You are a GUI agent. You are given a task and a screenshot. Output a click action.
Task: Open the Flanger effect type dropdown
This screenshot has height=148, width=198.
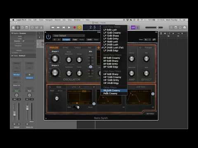(x=148, y=48)
